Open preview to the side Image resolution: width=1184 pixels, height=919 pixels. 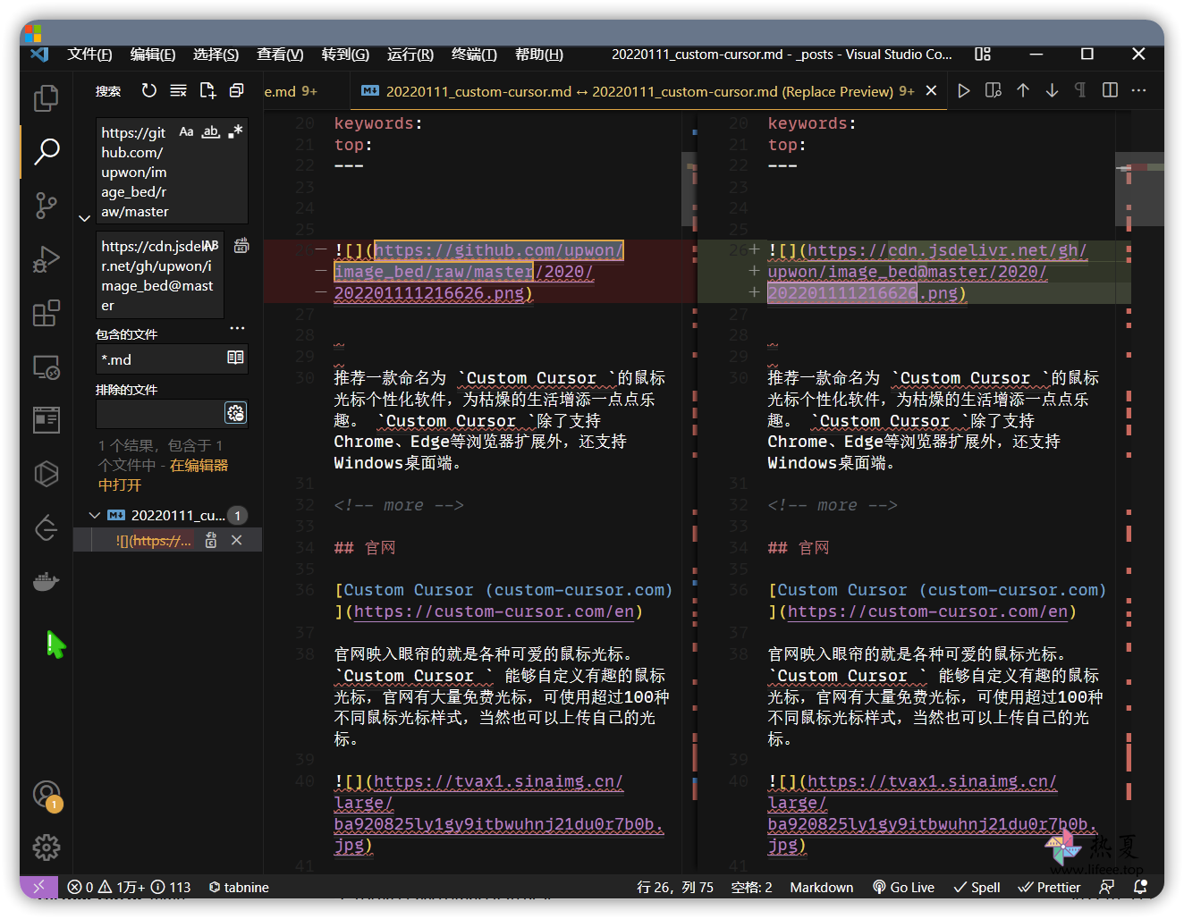(993, 90)
